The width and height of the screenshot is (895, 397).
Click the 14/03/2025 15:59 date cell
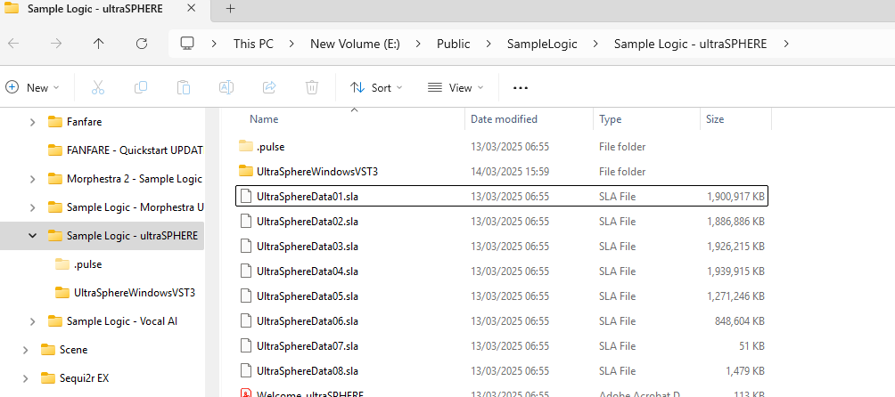coord(510,172)
